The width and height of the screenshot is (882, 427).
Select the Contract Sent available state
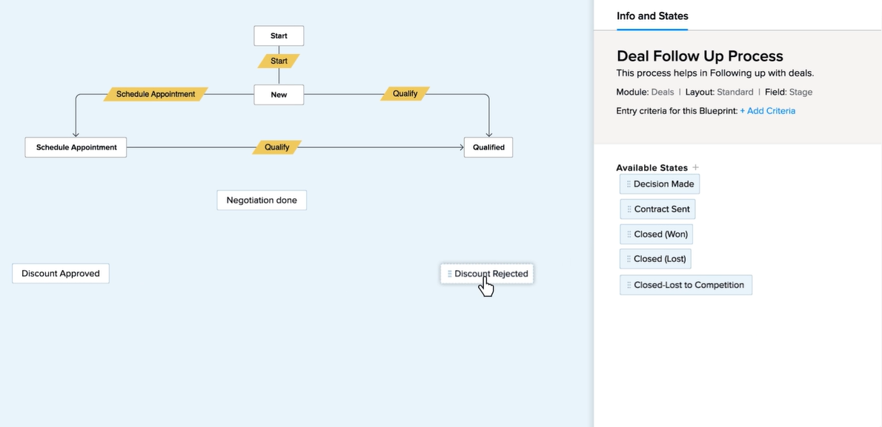point(657,209)
